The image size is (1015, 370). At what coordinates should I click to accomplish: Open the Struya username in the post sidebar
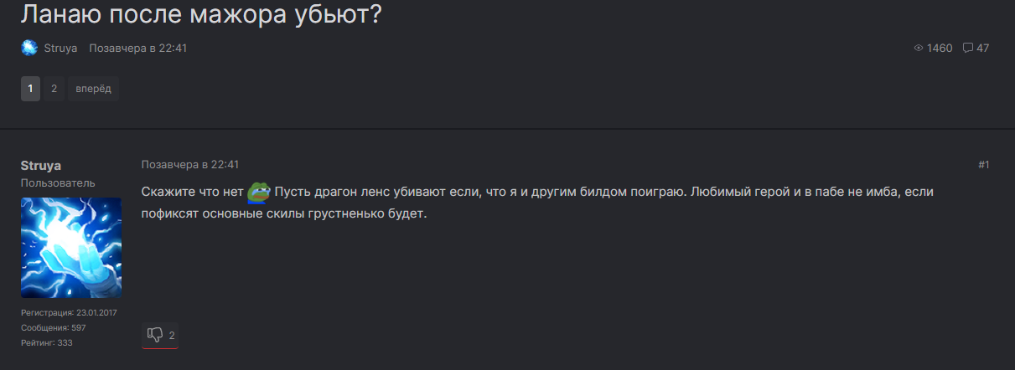[41, 166]
